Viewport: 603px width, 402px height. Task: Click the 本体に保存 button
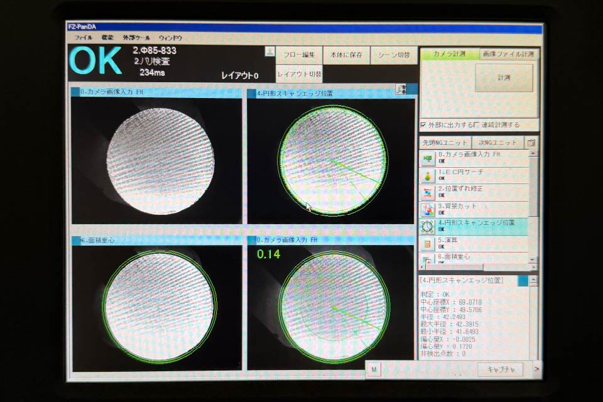pyautogui.click(x=347, y=55)
